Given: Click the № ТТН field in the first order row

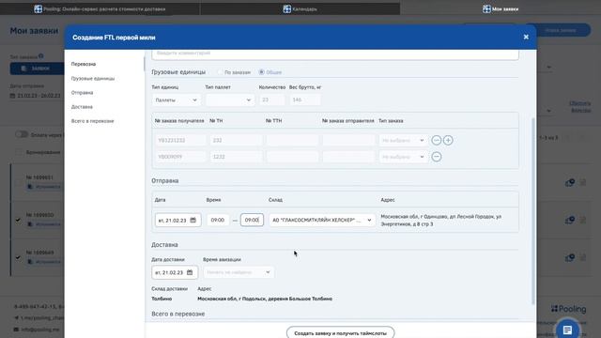Looking at the screenshot, I should tap(292, 140).
